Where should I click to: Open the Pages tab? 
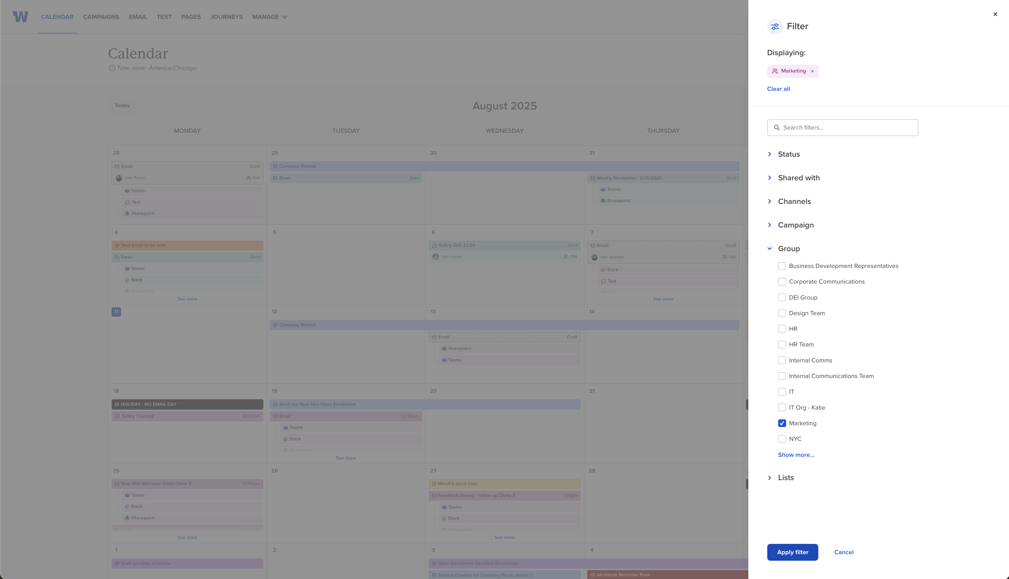tap(191, 17)
